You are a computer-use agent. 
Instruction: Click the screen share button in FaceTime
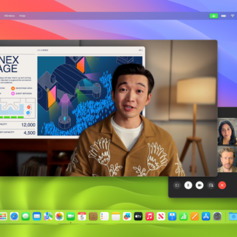tap(211, 185)
